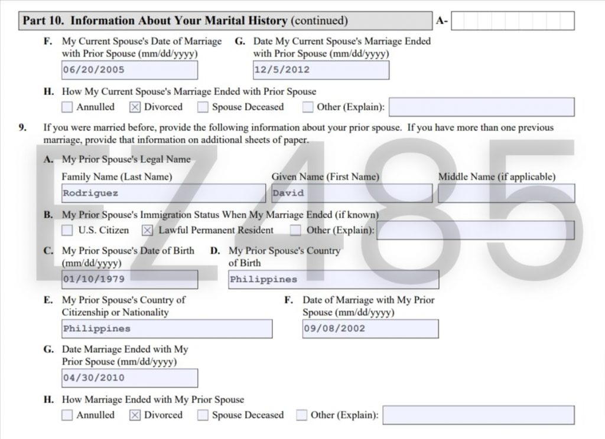Click current spouse's prior marriage date field 06/20/2005

(x=129, y=70)
